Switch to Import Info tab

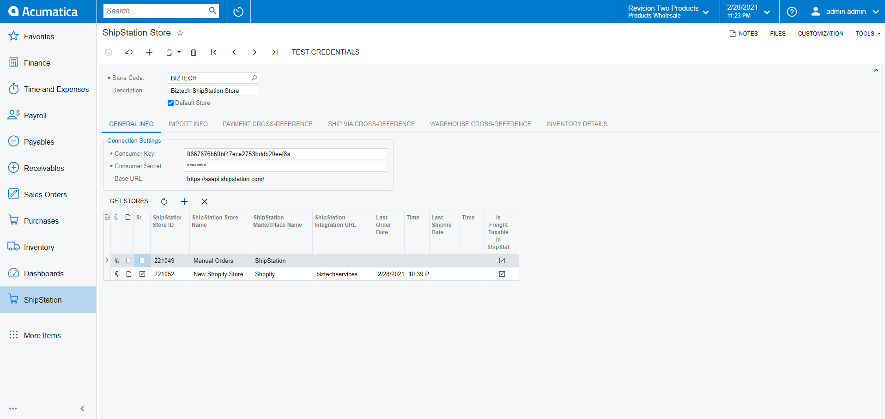(188, 124)
